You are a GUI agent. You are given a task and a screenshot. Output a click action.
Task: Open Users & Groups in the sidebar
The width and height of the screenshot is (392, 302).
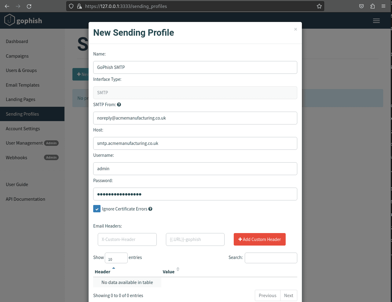pos(21,70)
